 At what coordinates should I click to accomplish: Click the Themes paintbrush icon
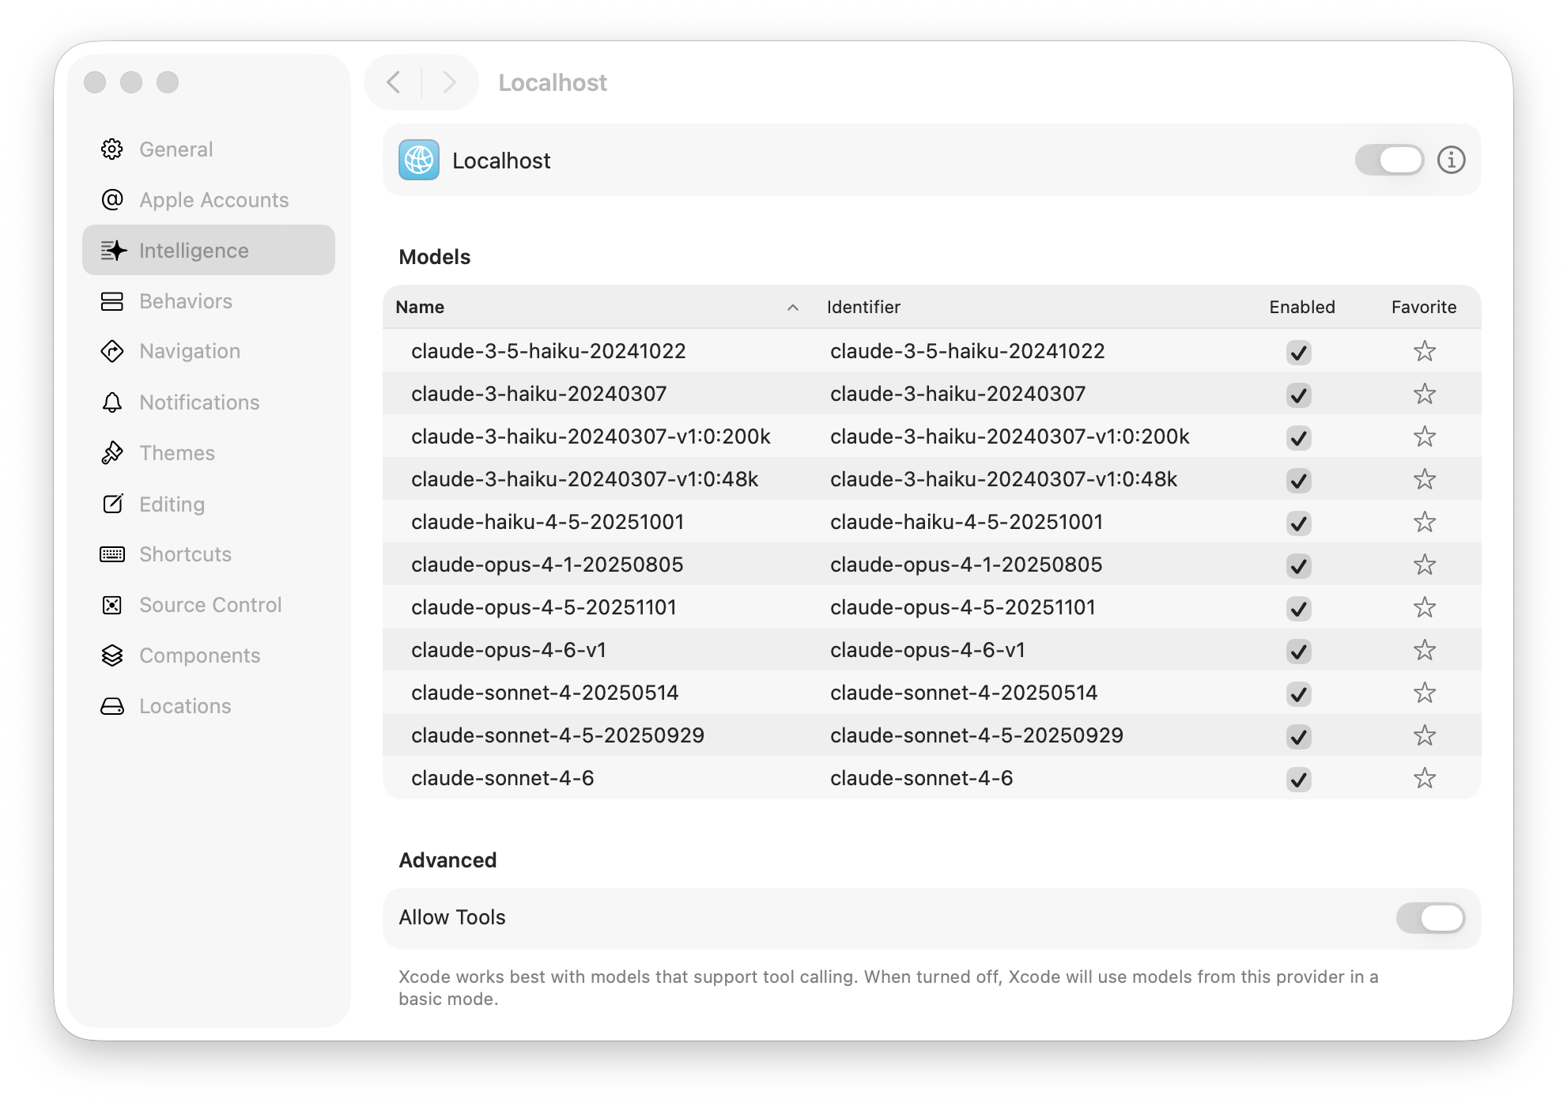(x=112, y=453)
